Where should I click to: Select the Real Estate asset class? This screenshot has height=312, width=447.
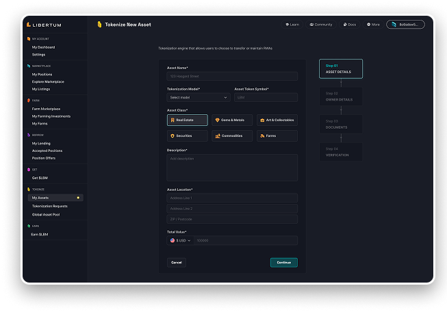pos(187,120)
